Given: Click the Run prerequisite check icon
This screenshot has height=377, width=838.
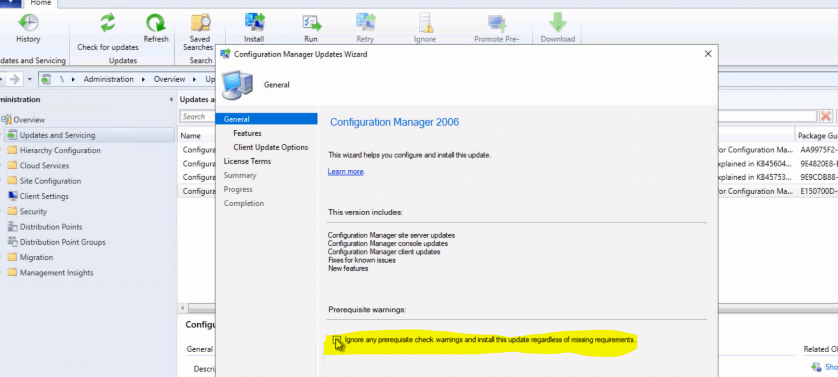Looking at the screenshot, I should tap(311, 23).
